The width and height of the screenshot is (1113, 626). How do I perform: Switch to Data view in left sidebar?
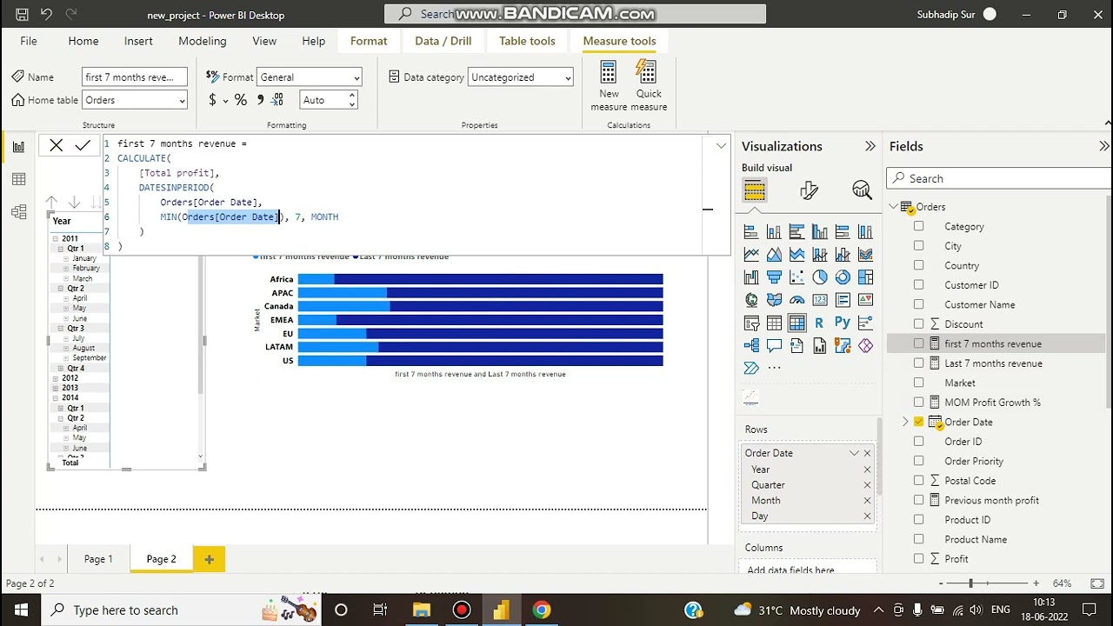click(18, 179)
